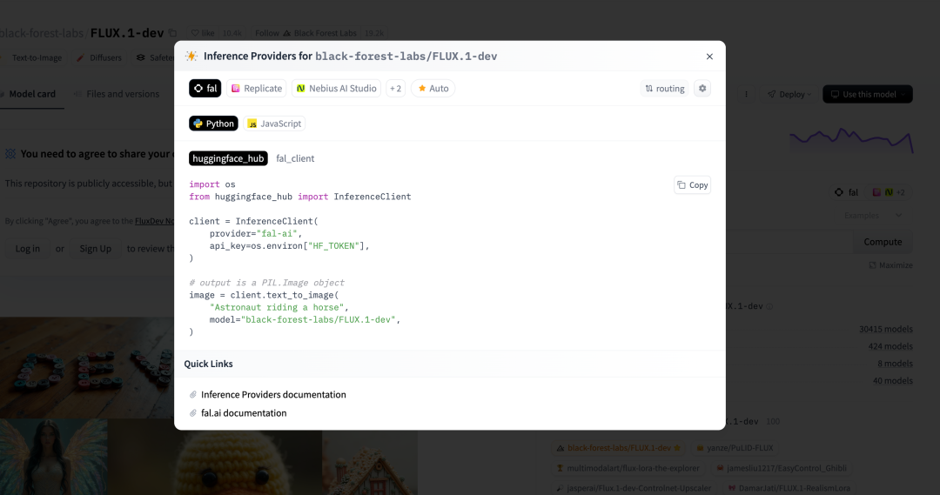940x495 pixels.
Task: Follow Black Forest Labs
Action: coord(305,33)
